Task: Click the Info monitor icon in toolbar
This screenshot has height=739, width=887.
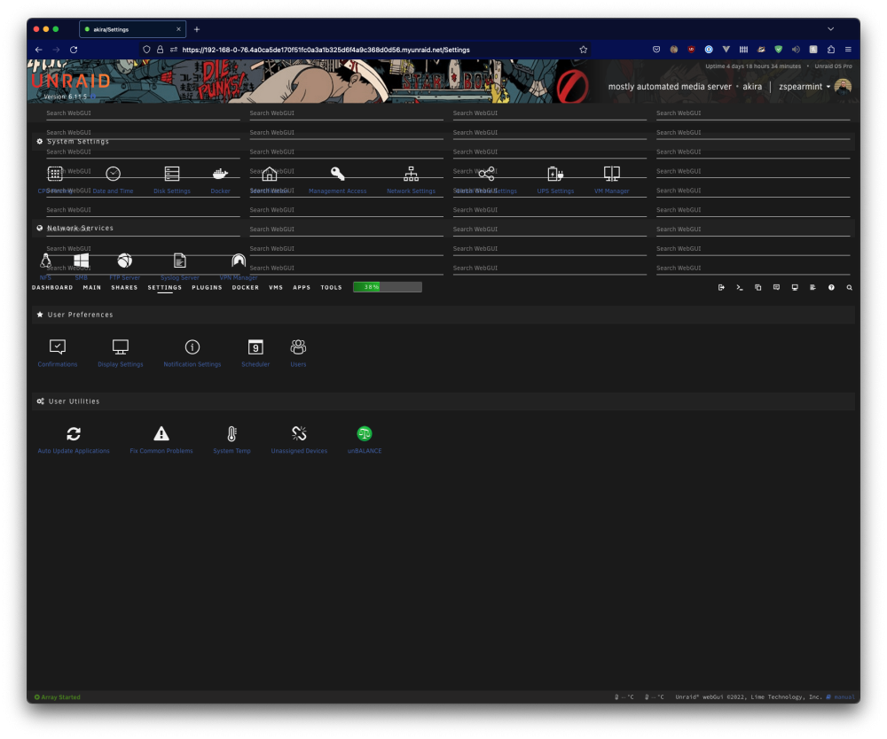Action: pos(795,288)
